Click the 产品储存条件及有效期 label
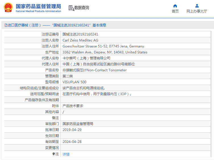The image size is (214, 160). (42, 100)
